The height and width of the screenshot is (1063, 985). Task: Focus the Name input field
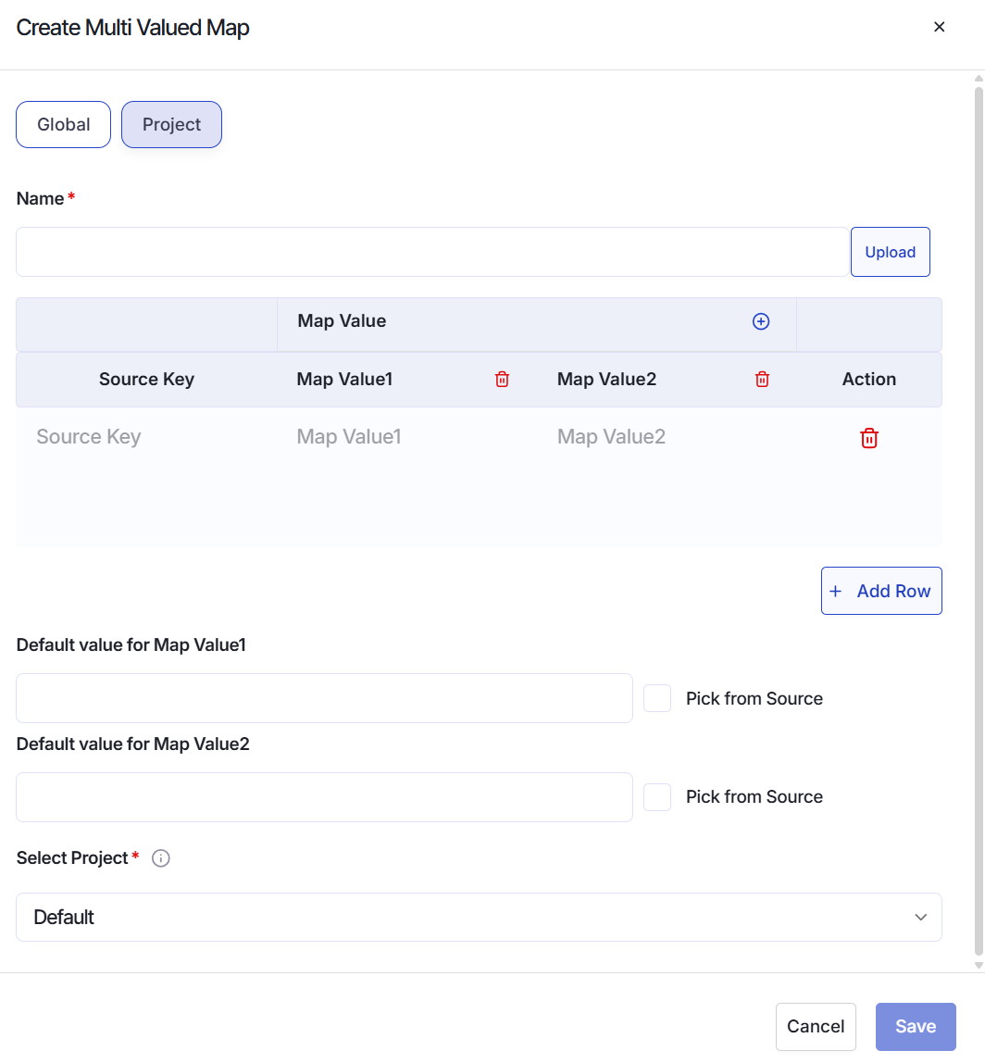pos(431,252)
